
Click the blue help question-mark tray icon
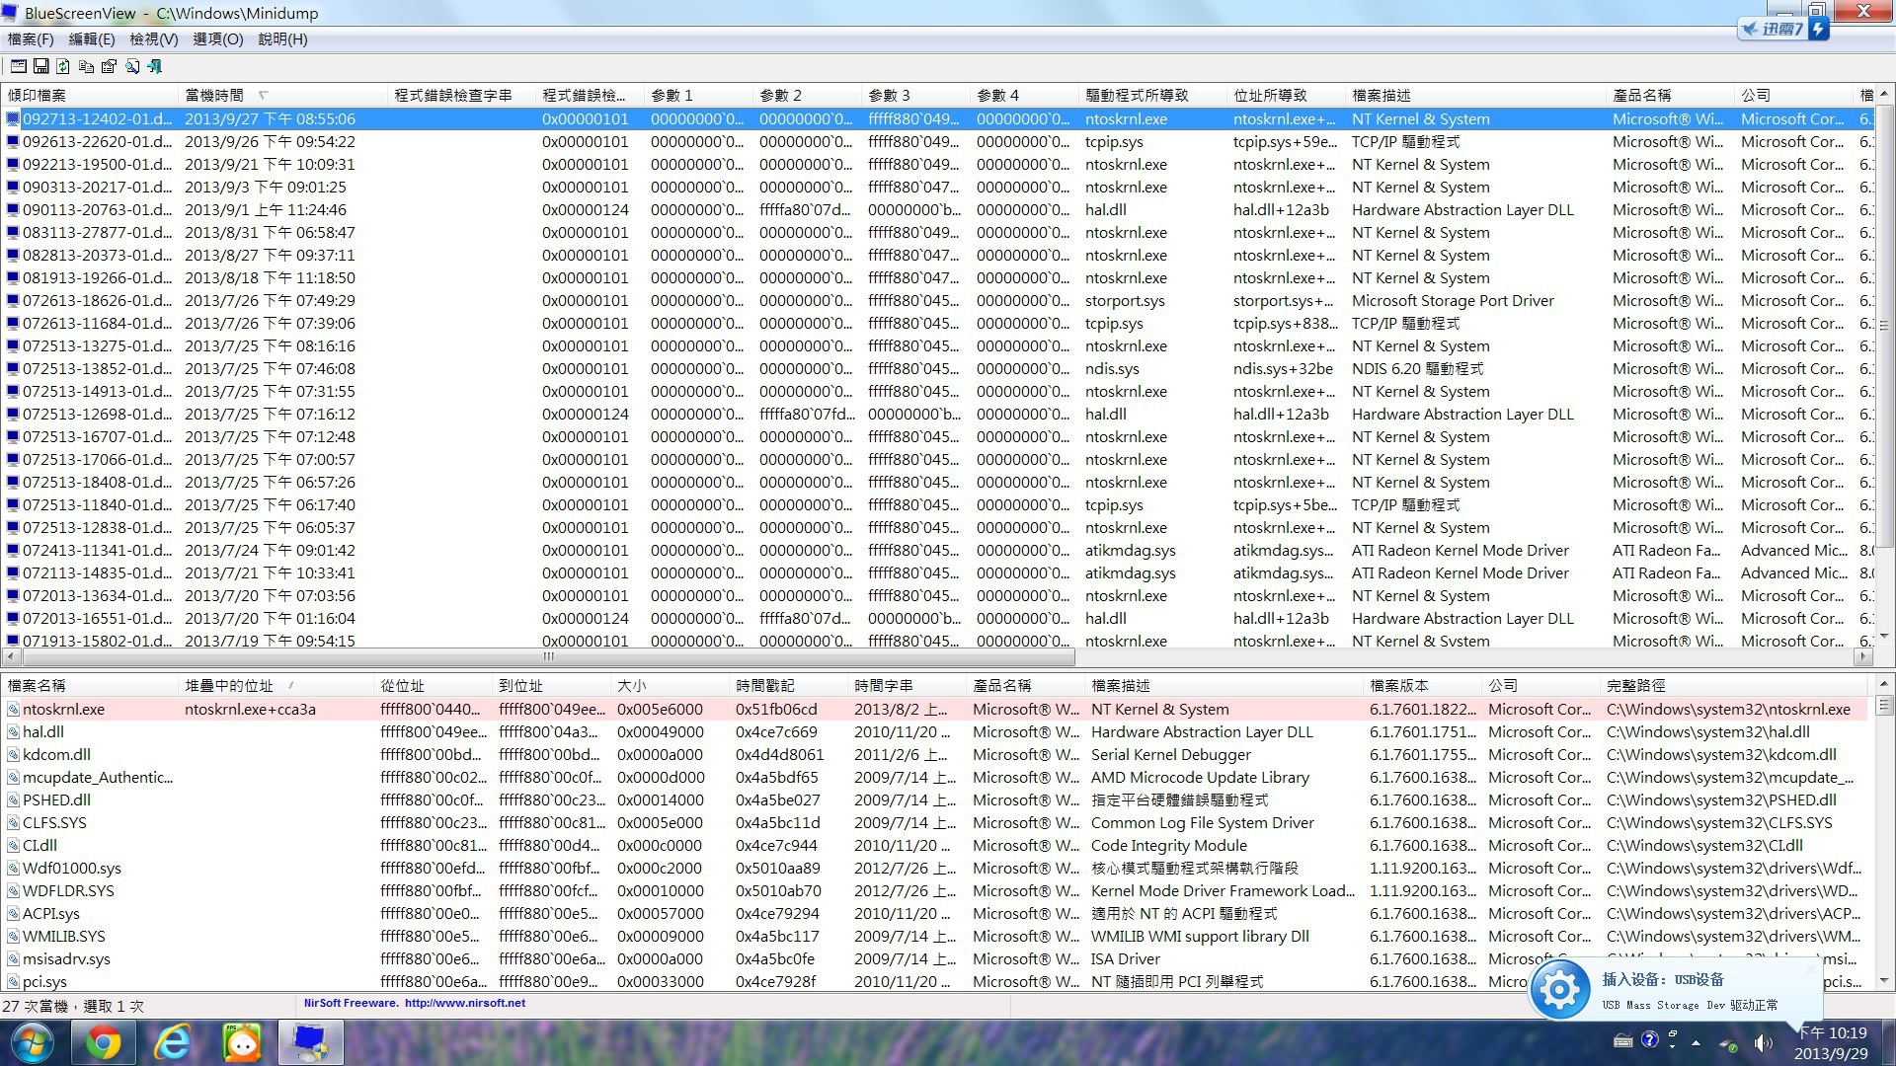pyautogui.click(x=1649, y=1039)
